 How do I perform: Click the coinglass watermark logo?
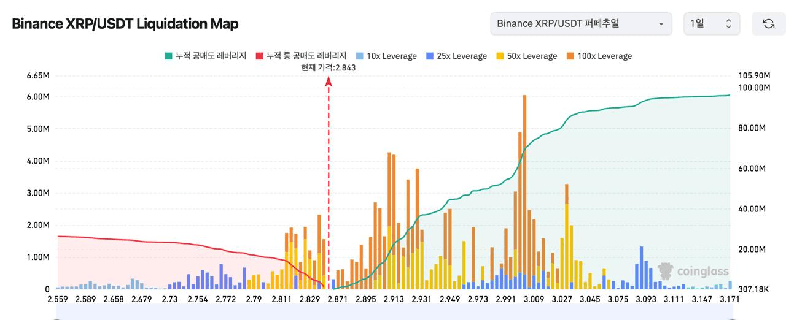click(693, 271)
